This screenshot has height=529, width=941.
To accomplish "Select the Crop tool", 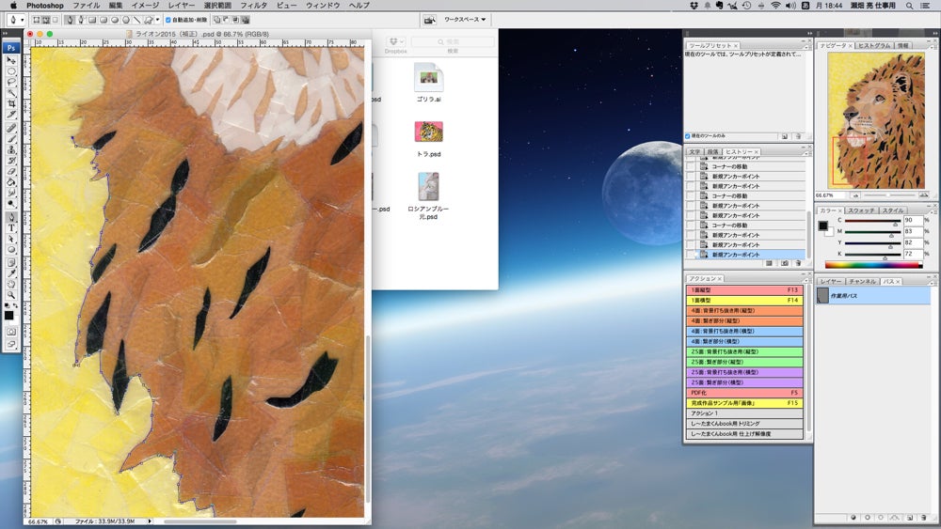I will (11, 102).
